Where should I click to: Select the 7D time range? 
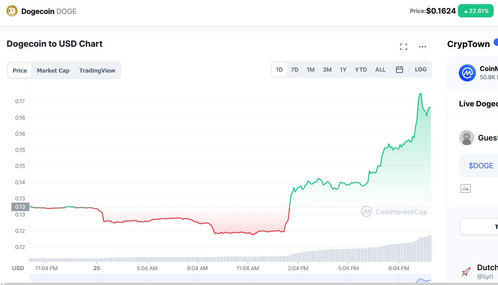pyautogui.click(x=295, y=70)
